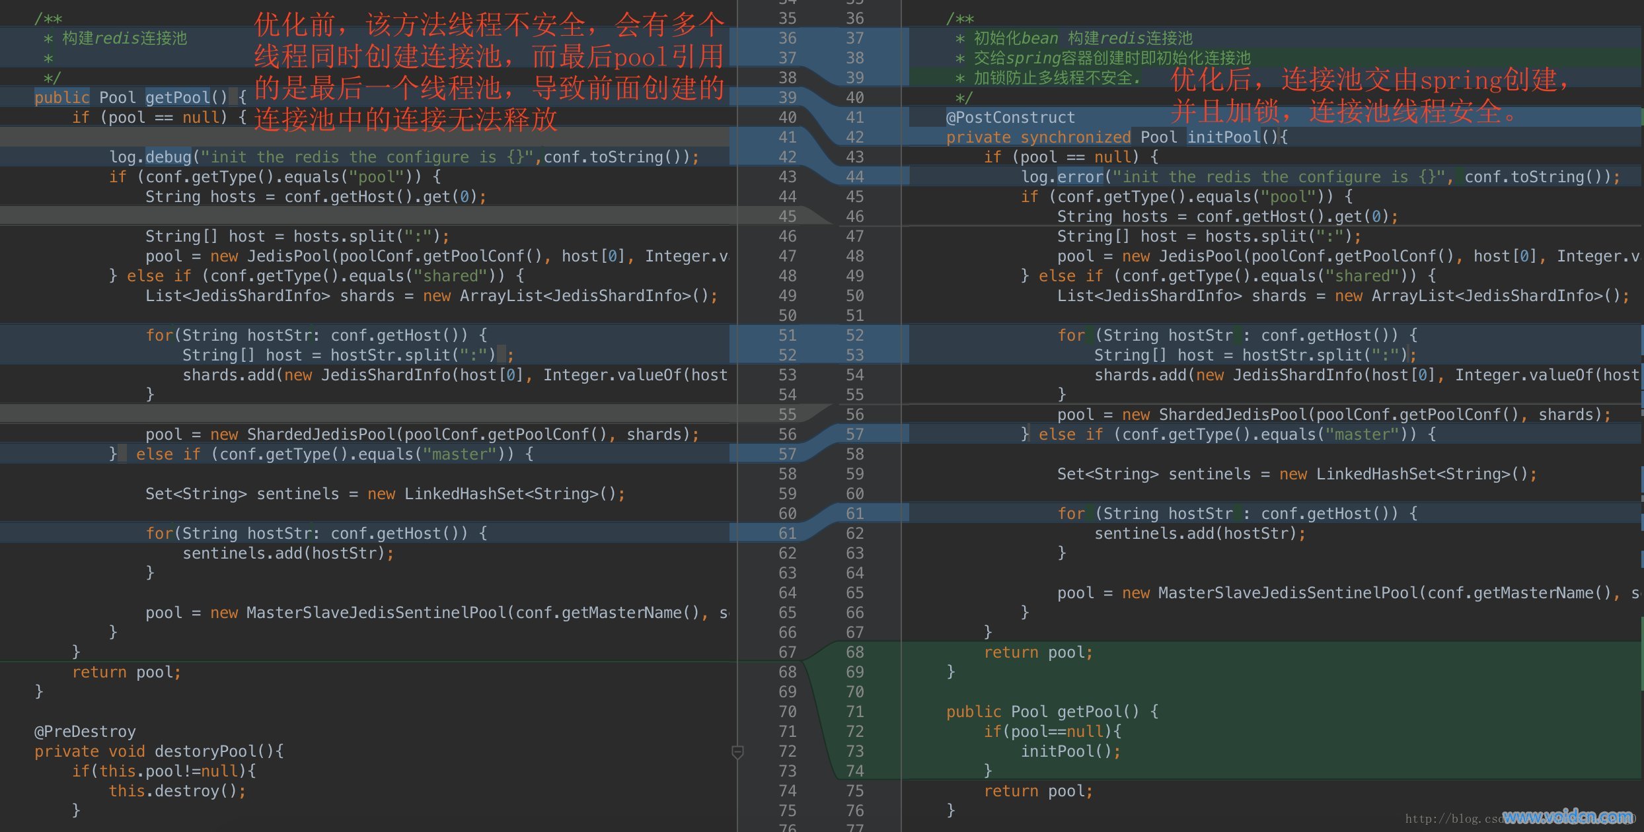Viewport: 1644px width, 832px height.
Task: Click comment '交给spring容器创建时即初始化连接池'
Action: coord(1112,58)
